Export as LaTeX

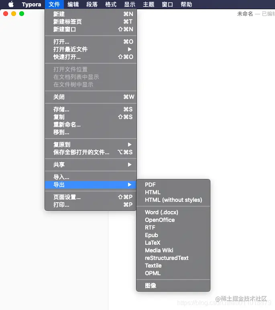click(173, 243)
